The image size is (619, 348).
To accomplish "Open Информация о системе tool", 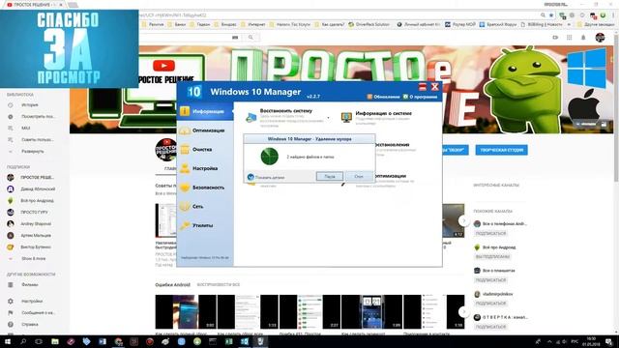I will point(383,113).
